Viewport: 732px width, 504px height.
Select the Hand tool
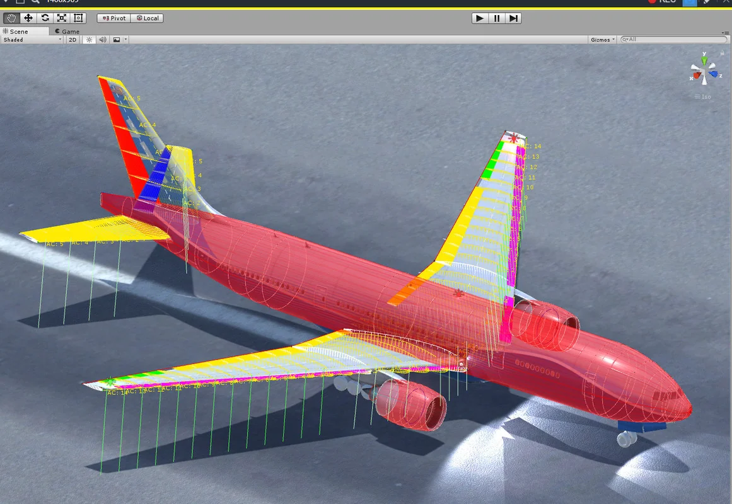pos(11,18)
